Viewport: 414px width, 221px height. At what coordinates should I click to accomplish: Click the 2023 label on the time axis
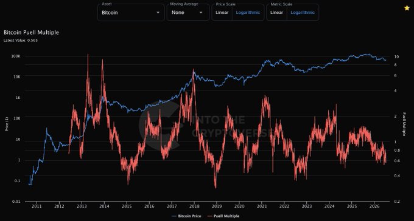pyautogui.click(x=306, y=206)
